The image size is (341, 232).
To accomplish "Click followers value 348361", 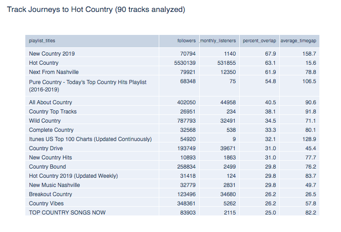I will [186, 203].
